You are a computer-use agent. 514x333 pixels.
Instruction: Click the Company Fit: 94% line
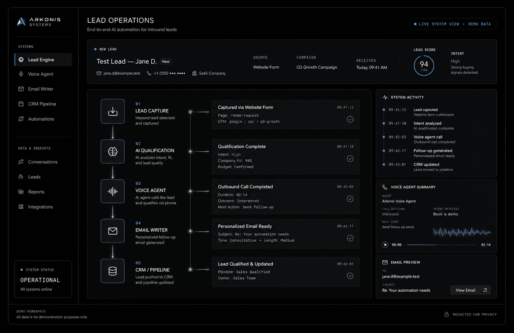(x=235, y=161)
